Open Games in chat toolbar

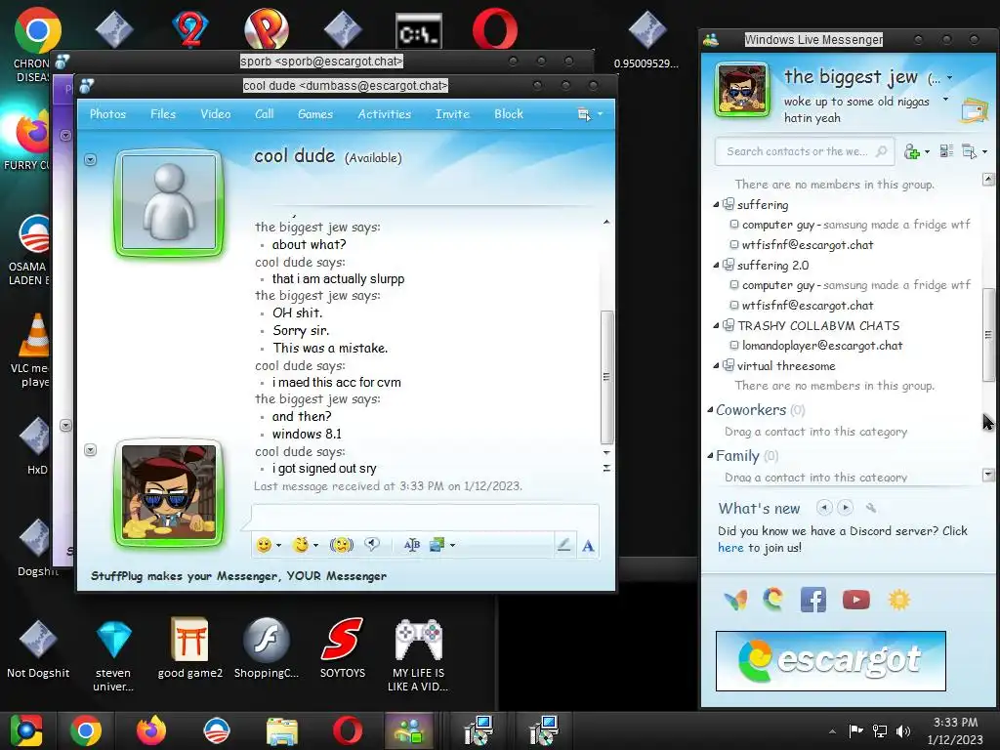pyautogui.click(x=315, y=114)
